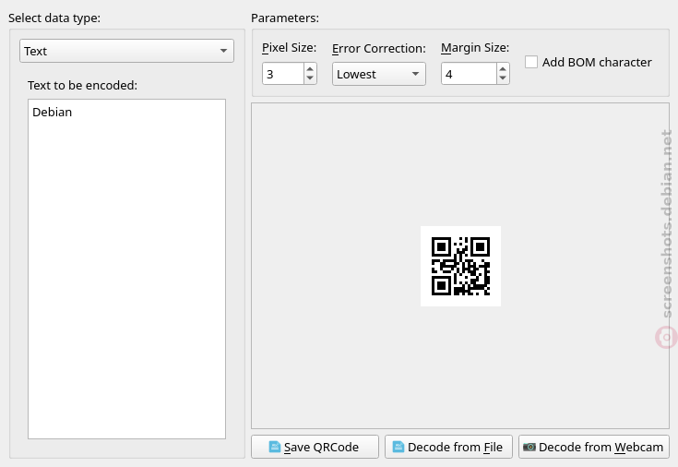
Task: Click the 'Pixel Size:' label
Action: coord(290,48)
